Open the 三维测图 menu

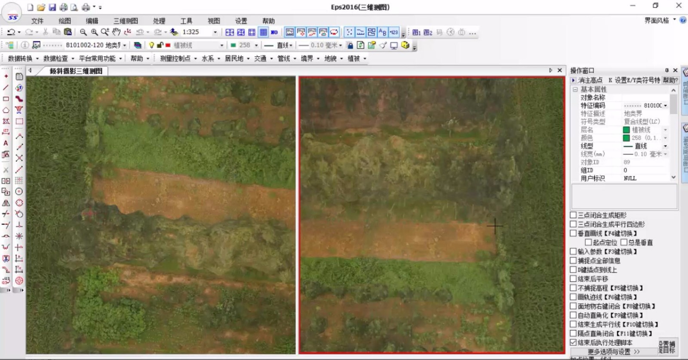click(x=126, y=21)
